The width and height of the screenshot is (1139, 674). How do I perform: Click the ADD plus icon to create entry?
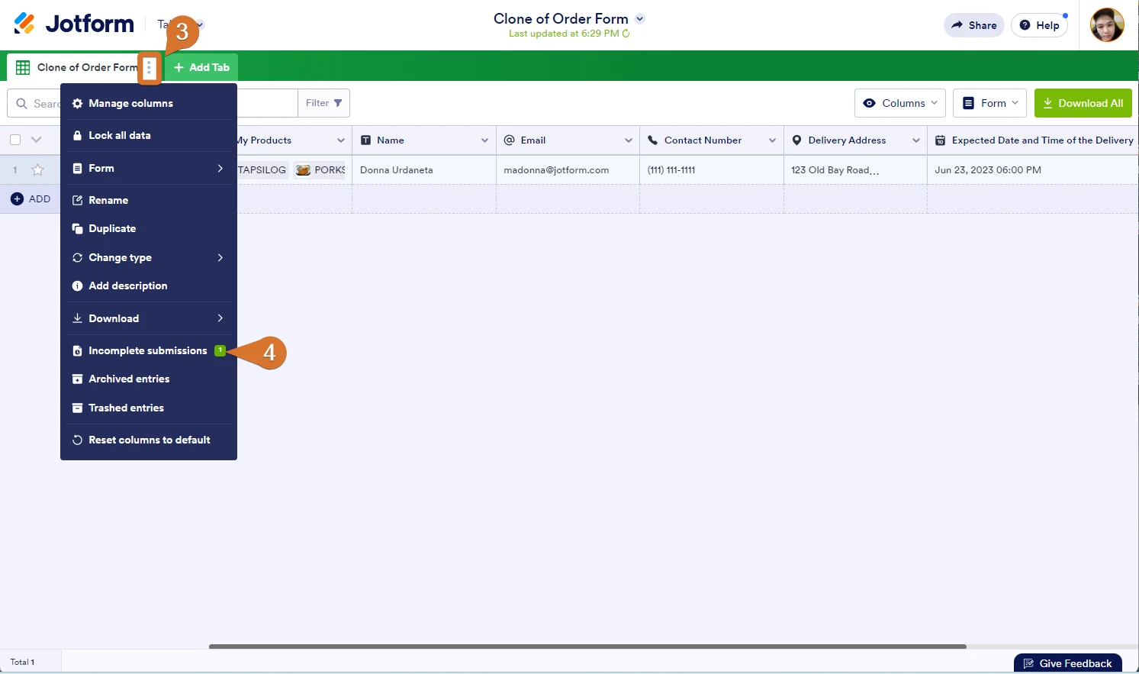[x=17, y=198]
